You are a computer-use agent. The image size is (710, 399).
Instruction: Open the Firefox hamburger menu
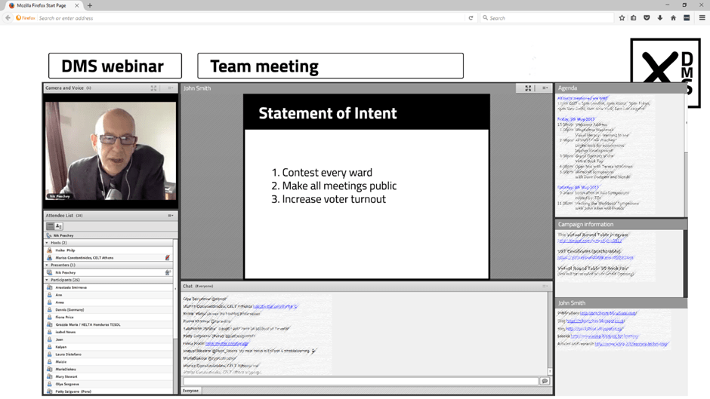[702, 18]
